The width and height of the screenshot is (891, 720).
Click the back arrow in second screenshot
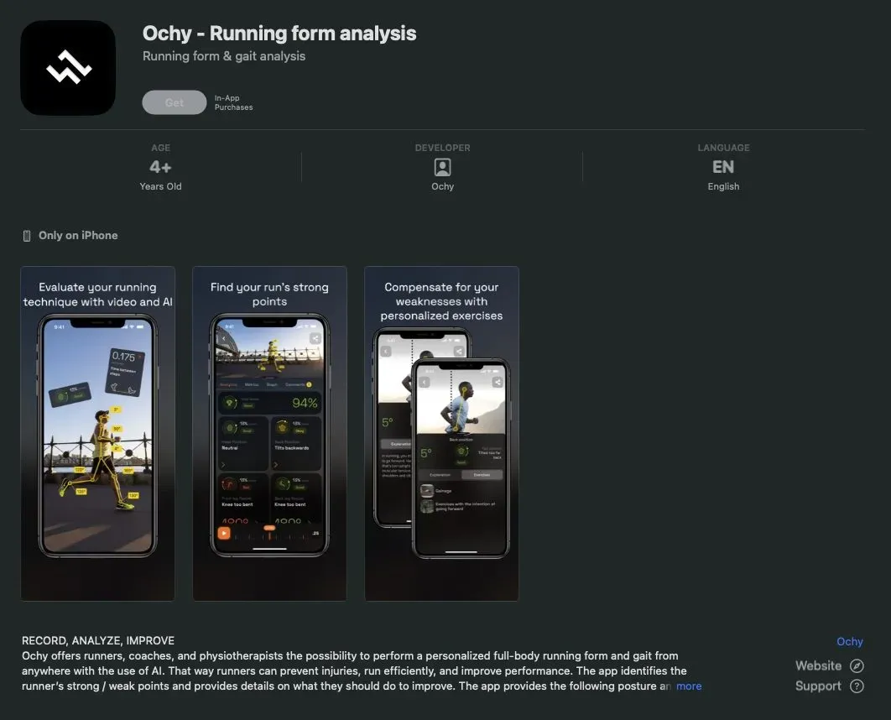tap(224, 338)
